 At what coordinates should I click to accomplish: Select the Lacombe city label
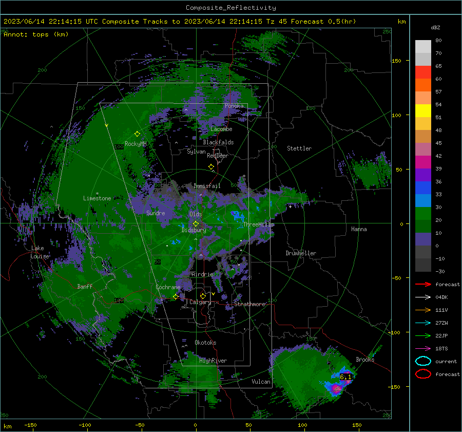click(x=221, y=129)
